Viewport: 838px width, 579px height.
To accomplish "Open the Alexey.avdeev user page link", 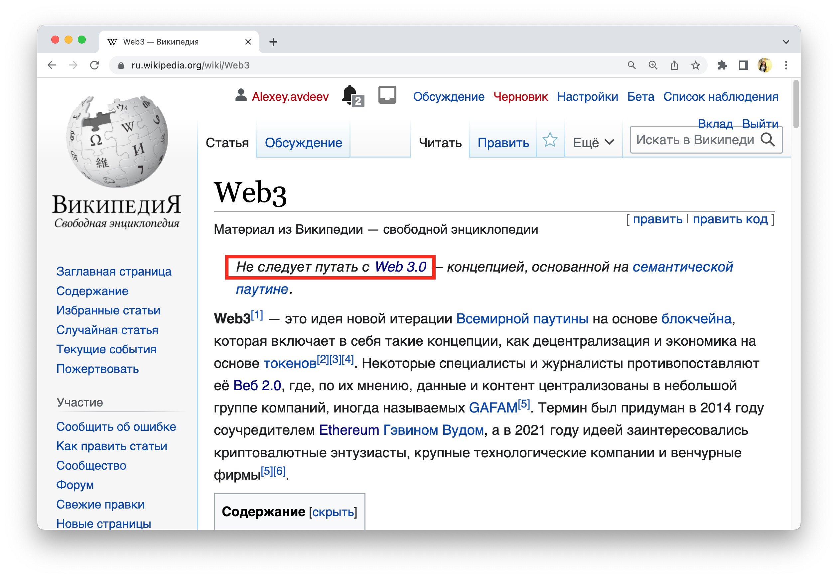I will pos(290,96).
